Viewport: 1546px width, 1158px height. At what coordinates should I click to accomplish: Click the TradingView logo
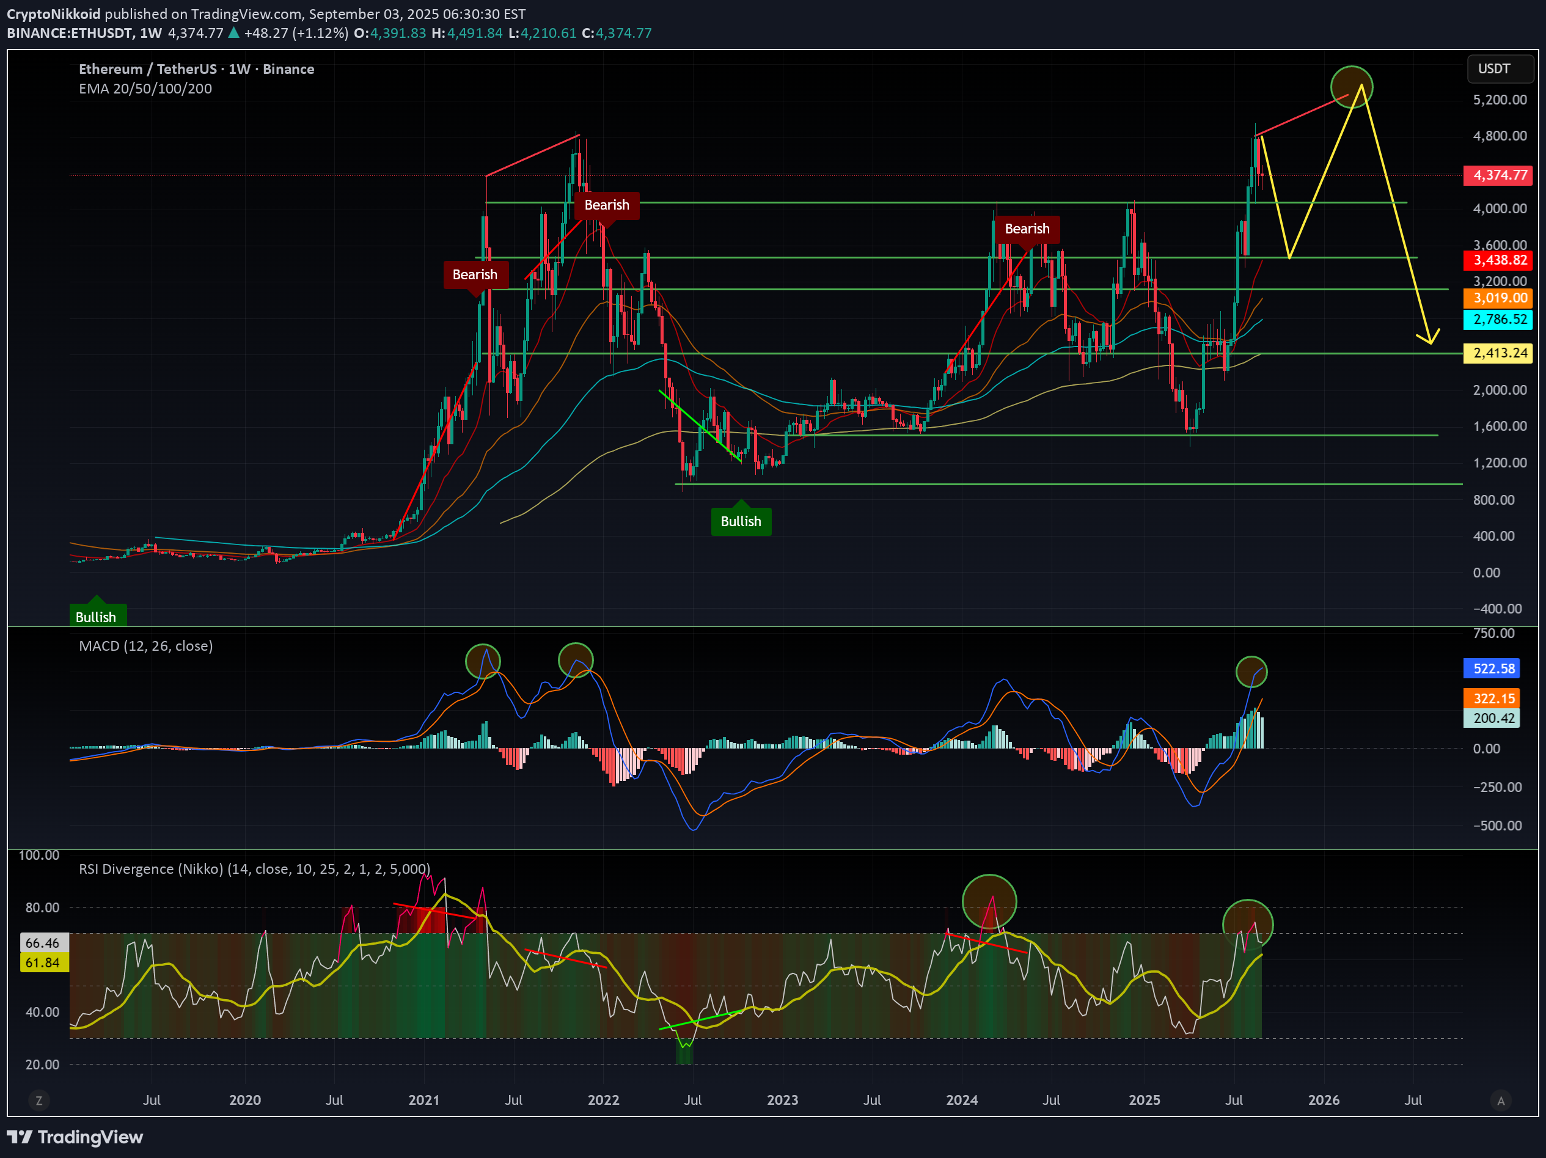pyautogui.click(x=75, y=1137)
